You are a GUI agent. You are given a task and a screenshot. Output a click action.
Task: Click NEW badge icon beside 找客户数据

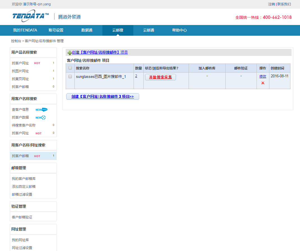point(41,117)
